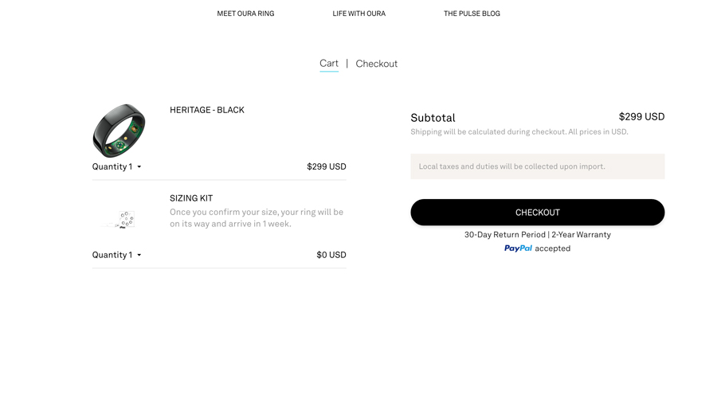Click the Heritage Black ring image

tap(119, 131)
